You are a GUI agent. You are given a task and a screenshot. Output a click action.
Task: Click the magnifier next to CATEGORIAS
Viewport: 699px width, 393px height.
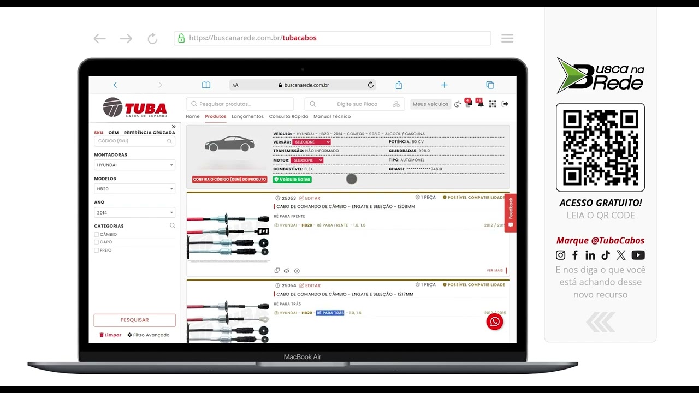(173, 225)
